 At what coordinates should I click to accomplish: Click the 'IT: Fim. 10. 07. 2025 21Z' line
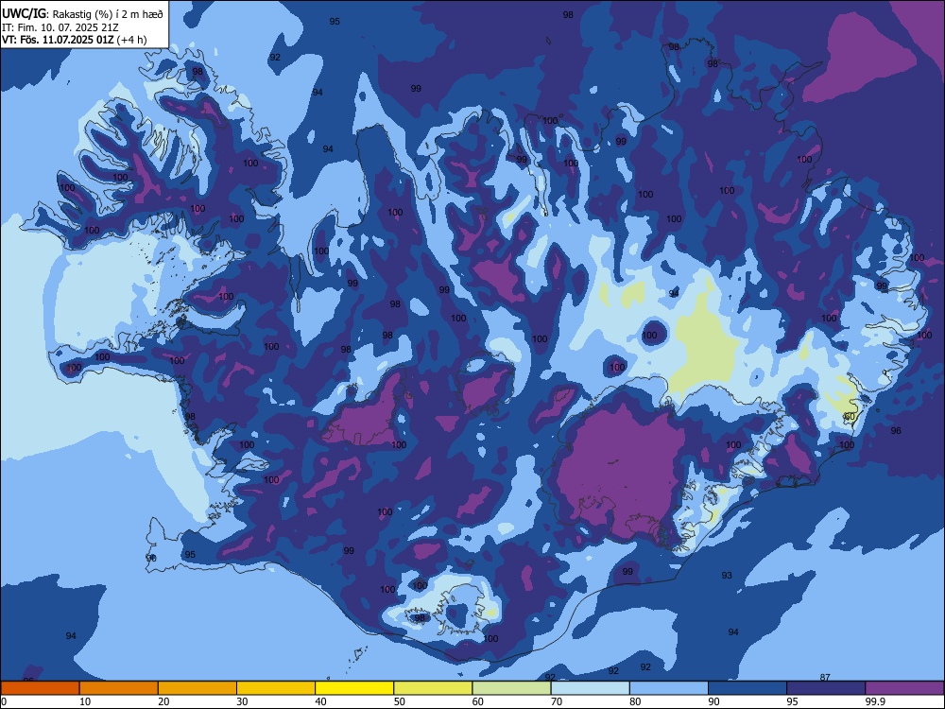(x=60, y=27)
